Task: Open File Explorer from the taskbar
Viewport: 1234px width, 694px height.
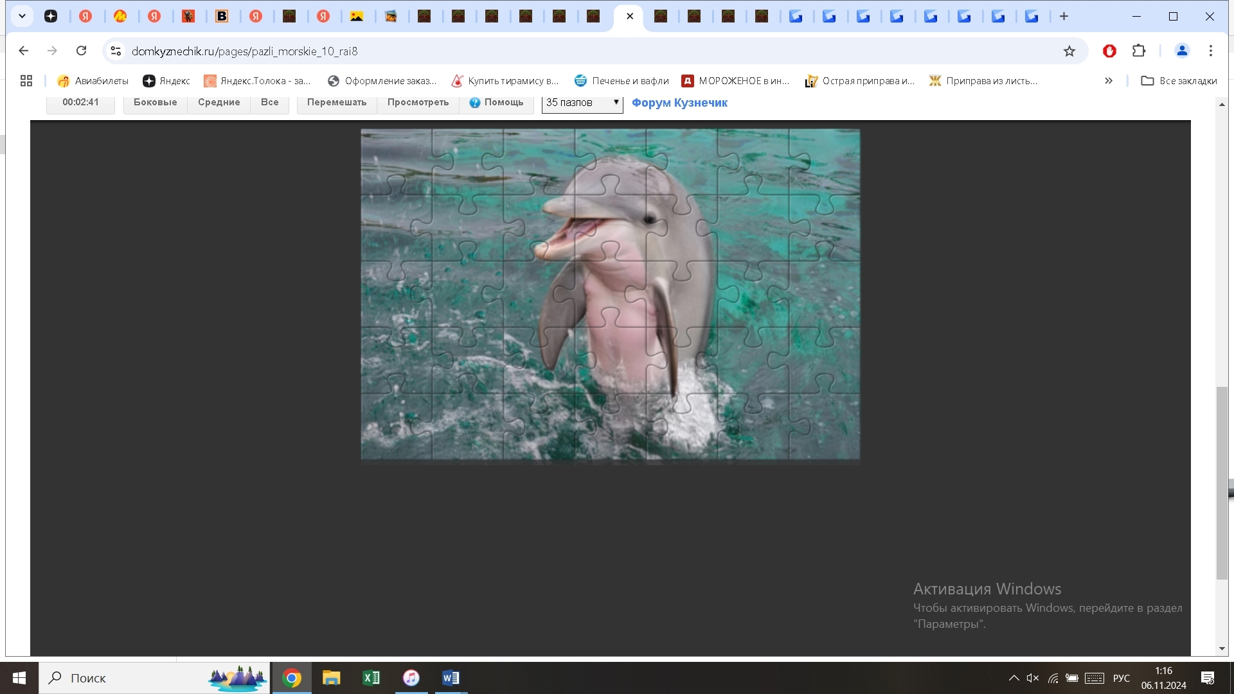Action: (x=332, y=678)
